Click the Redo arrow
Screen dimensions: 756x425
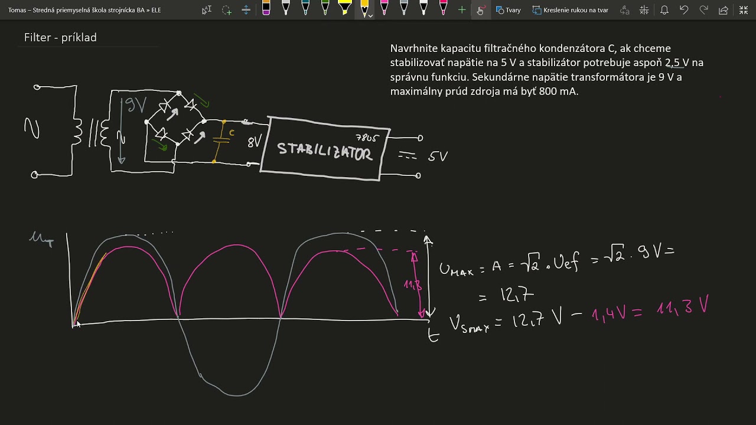(x=703, y=10)
